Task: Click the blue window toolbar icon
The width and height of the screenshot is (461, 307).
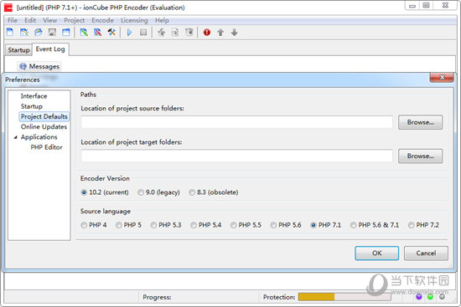Action: coord(66,33)
